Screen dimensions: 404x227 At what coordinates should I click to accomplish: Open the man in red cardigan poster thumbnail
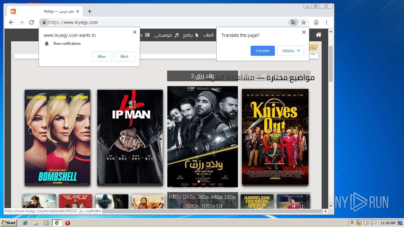pos(293,201)
